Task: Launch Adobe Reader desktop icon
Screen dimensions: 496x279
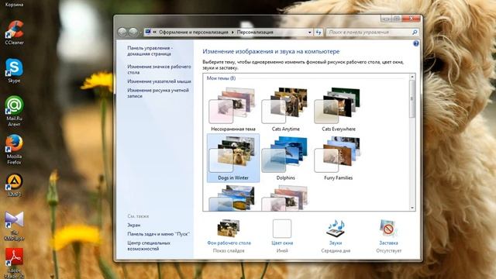Action: (x=14, y=263)
